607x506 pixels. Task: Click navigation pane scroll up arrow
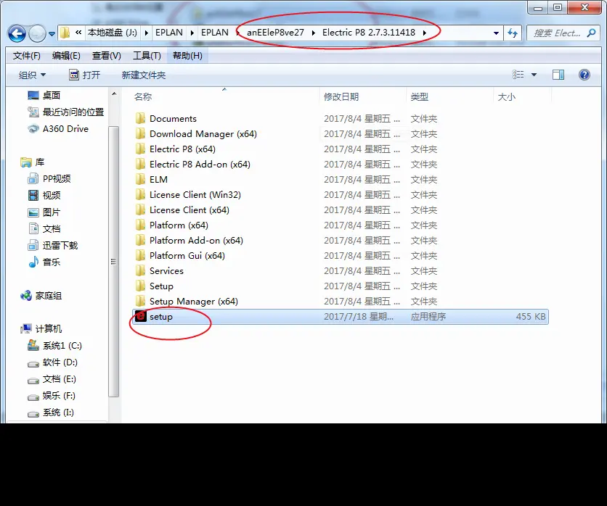(114, 94)
